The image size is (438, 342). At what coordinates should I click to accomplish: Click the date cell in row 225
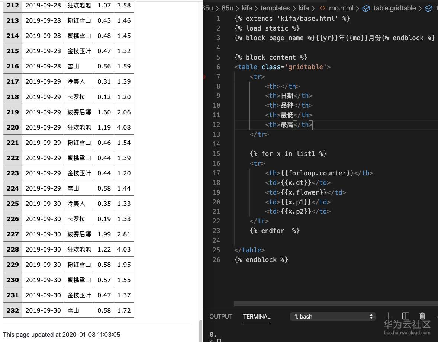(x=43, y=203)
